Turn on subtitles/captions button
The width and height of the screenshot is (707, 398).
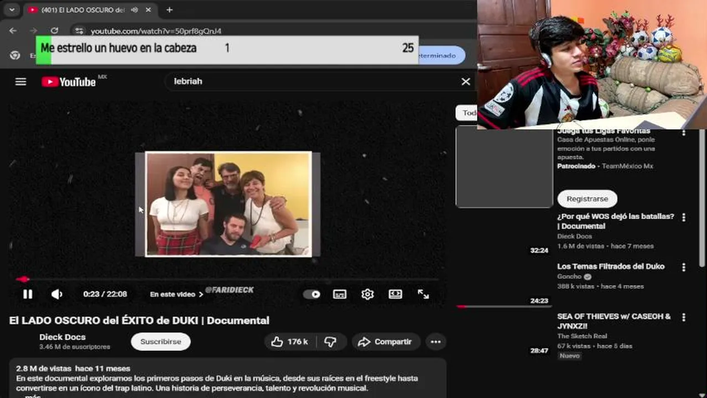coord(340,294)
